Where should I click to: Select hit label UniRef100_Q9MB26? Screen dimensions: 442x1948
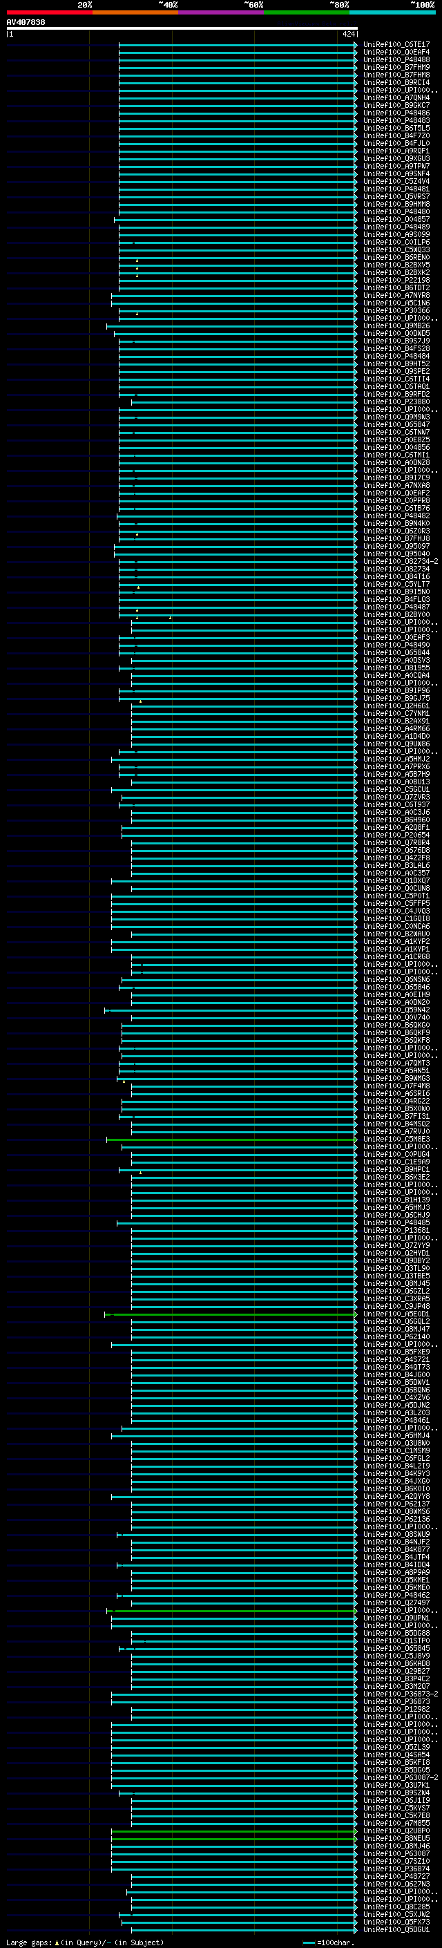point(396,326)
